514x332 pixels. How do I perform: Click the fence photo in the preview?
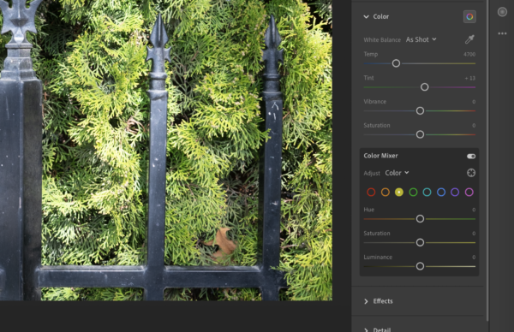166,151
